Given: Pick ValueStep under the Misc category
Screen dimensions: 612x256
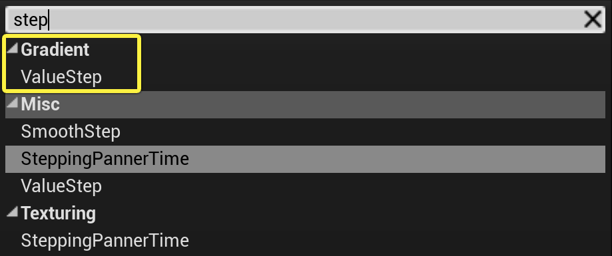Looking at the screenshot, I should pos(61,186).
